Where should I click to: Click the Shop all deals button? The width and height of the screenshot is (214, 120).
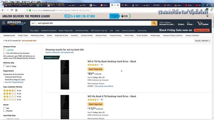point(202,30)
